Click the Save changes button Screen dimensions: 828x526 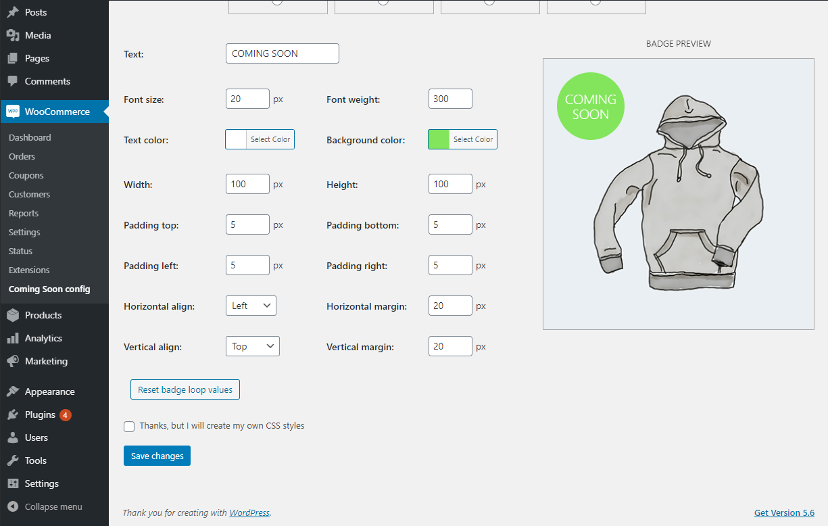point(157,456)
